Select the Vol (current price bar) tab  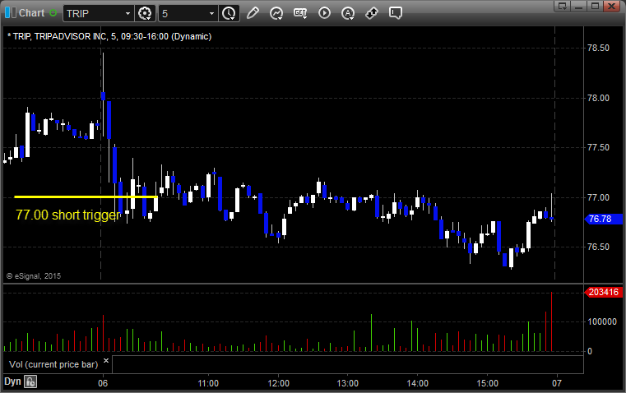tap(53, 363)
